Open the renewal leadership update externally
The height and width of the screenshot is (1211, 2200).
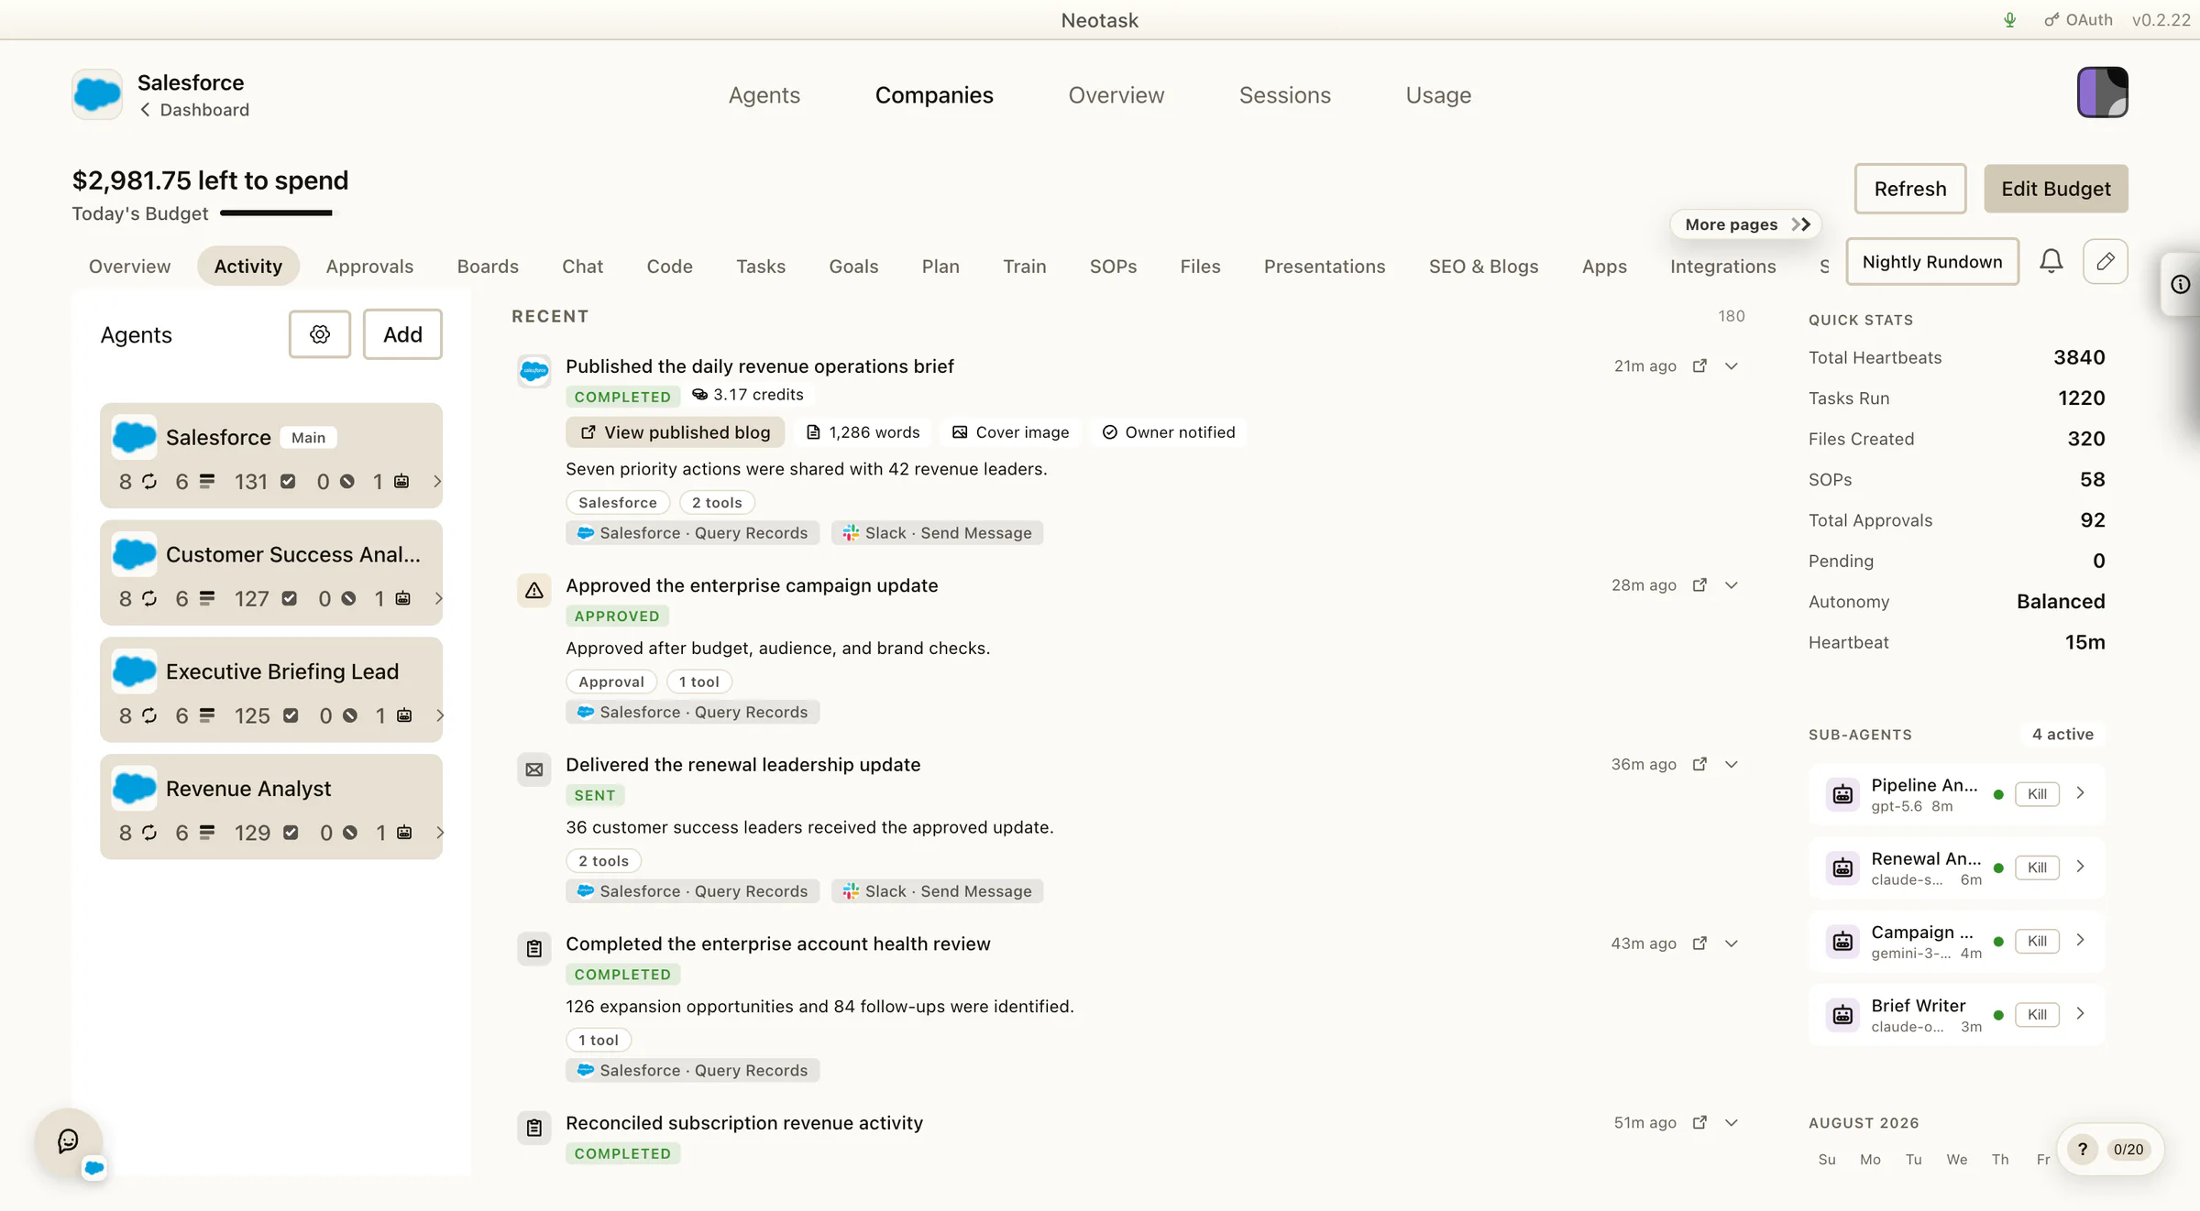(x=1699, y=764)
